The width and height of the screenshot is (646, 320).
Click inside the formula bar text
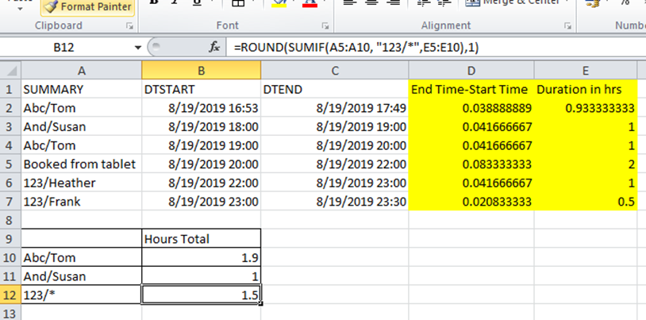point(356,48)
